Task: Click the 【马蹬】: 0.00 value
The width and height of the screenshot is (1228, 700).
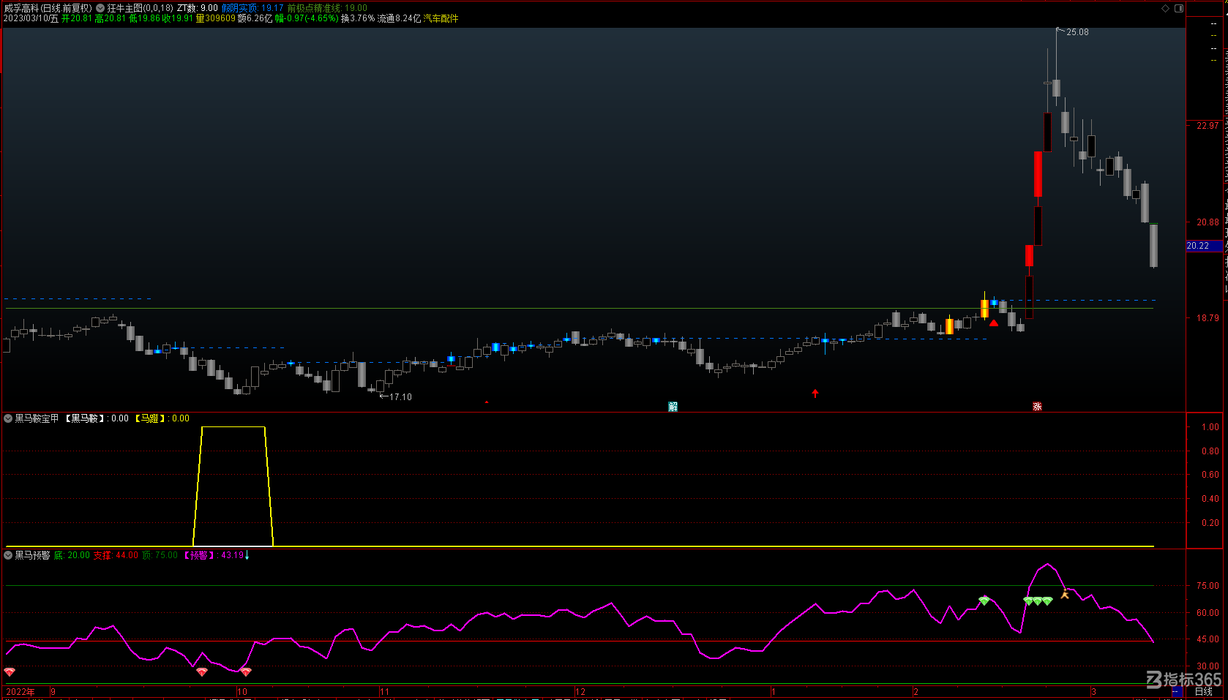Action: coord(161,418)
